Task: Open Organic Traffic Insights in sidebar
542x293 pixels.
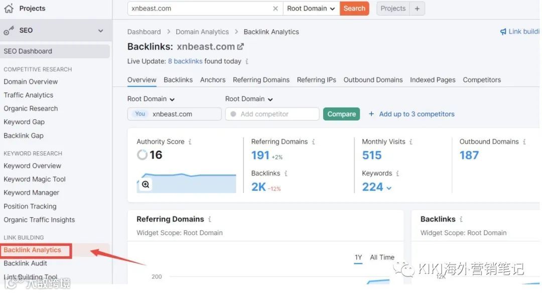Action: (x=39, y=220)
